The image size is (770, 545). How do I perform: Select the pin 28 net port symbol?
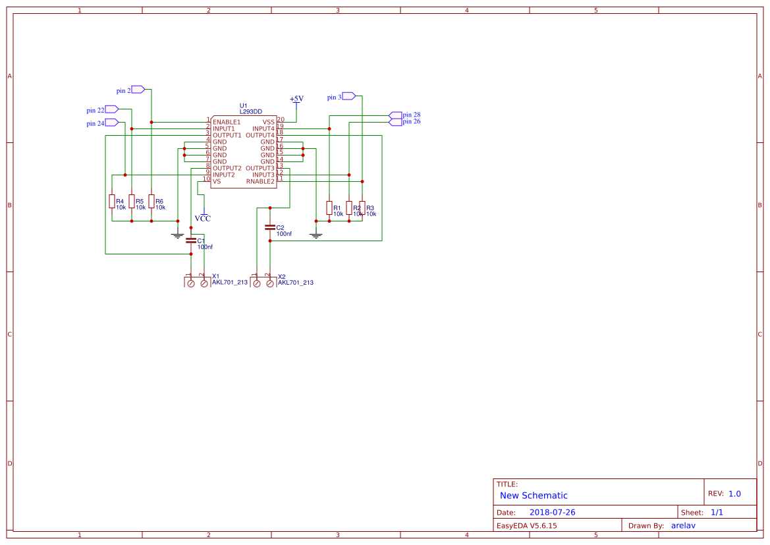(395, 115)
